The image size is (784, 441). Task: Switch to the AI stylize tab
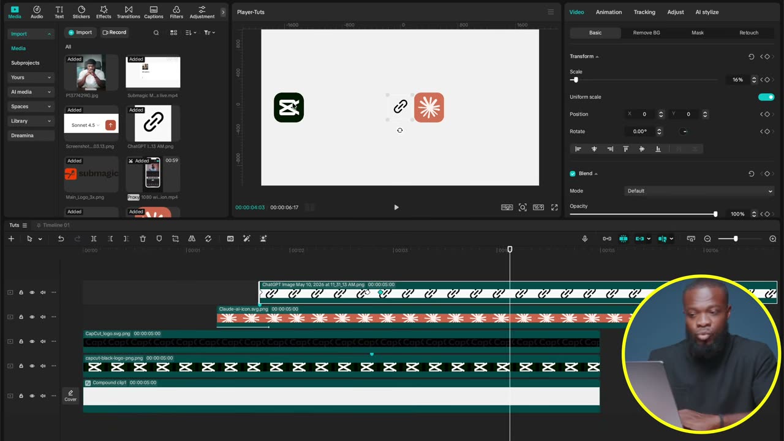click(x=707, y=12)
